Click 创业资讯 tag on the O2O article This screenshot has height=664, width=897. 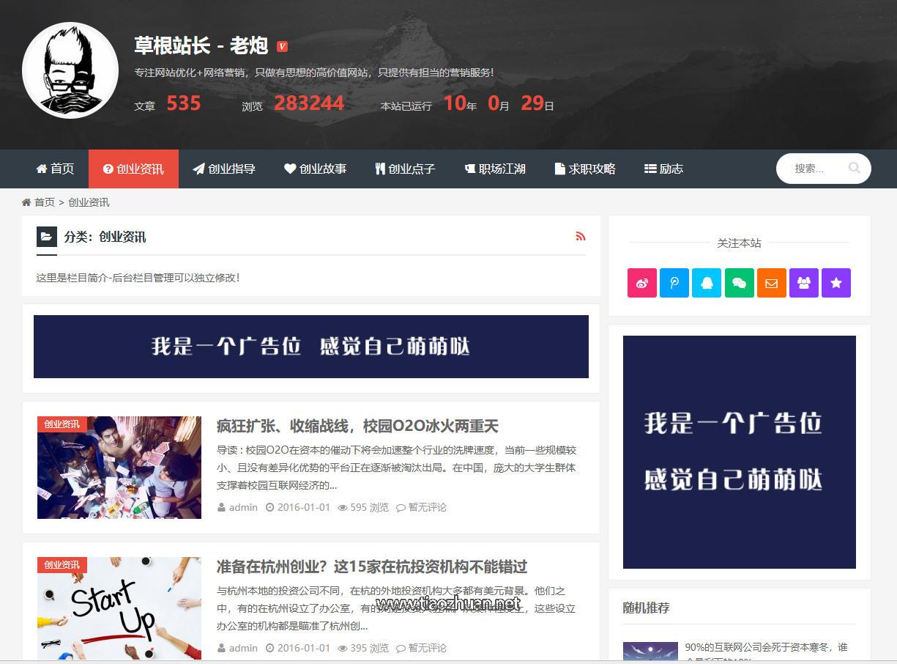[62, 424]
